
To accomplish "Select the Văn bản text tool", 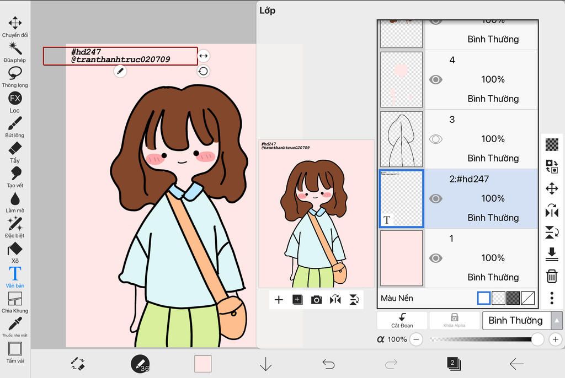I will click(x=15, y=277).
